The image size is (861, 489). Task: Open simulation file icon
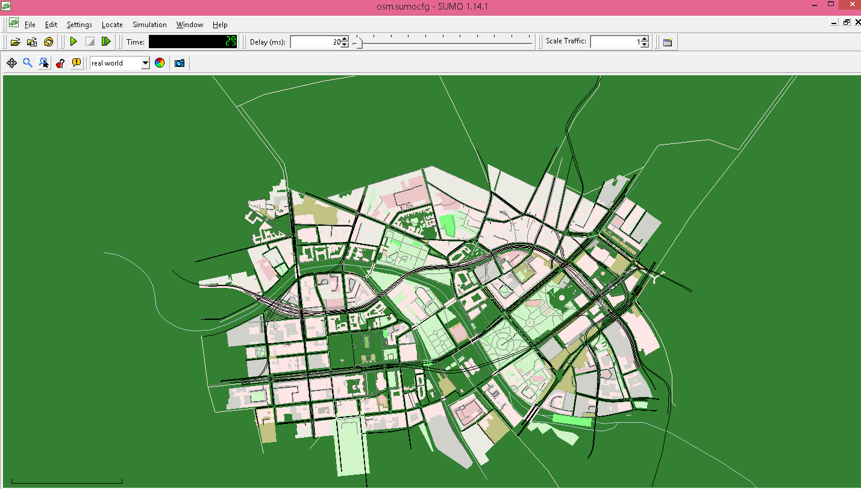click(16, 42)
